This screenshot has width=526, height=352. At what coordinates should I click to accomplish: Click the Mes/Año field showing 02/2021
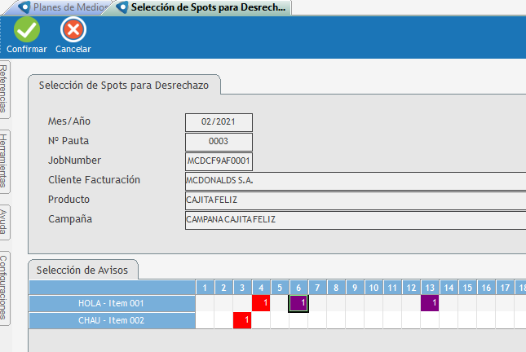219,122
